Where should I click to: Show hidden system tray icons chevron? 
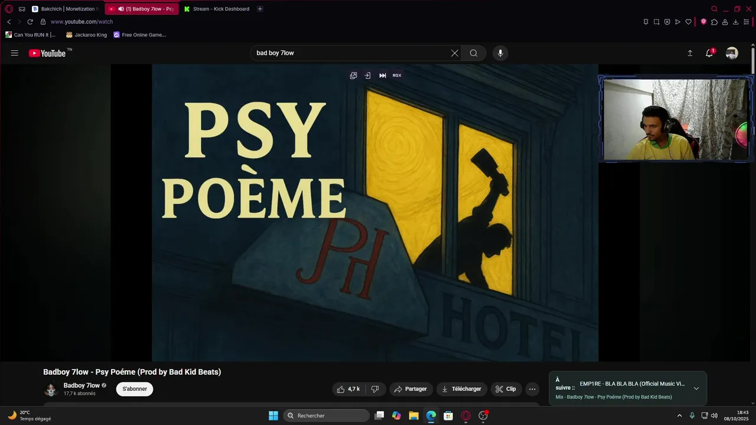[x=679, y=416]
